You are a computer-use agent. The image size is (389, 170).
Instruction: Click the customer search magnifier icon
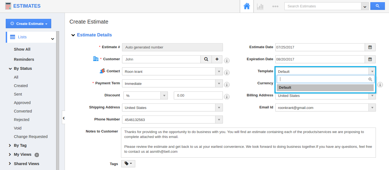pyautogui.click(x=206, y=59)
